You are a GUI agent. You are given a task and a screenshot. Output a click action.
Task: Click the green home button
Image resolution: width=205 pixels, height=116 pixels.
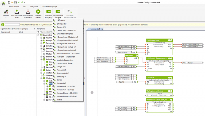coord(3,4)
